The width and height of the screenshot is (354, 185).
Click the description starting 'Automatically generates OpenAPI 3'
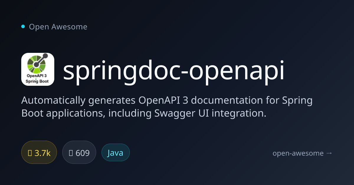pyautogui.click(x=167, y=107)
